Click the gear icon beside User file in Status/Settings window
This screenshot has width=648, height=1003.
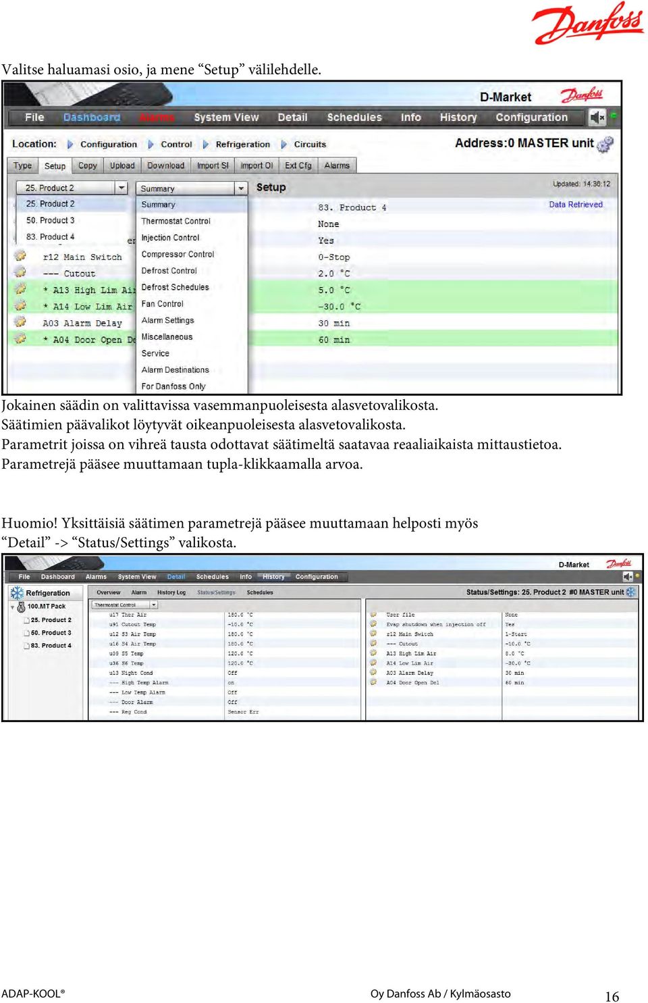[373, 615]
